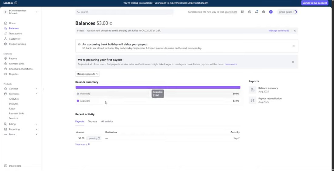The width and height of the screenshot is (334, 171).
Task: Select the Payouts tab
Action: pos(80,121)
